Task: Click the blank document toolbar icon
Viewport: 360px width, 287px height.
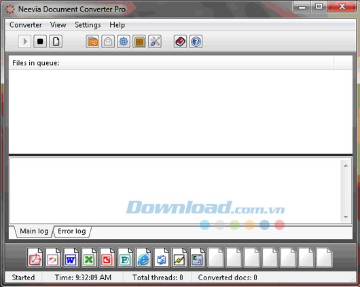Action: pos(56,41)
